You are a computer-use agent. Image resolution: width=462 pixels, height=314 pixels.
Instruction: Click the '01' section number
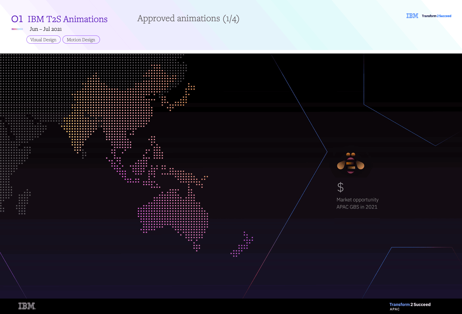17,19
